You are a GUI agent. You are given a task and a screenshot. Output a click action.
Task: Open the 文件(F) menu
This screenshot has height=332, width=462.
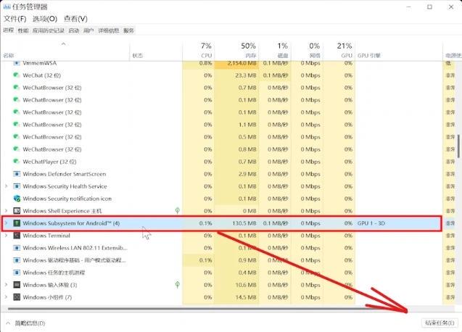click(15, 19)
